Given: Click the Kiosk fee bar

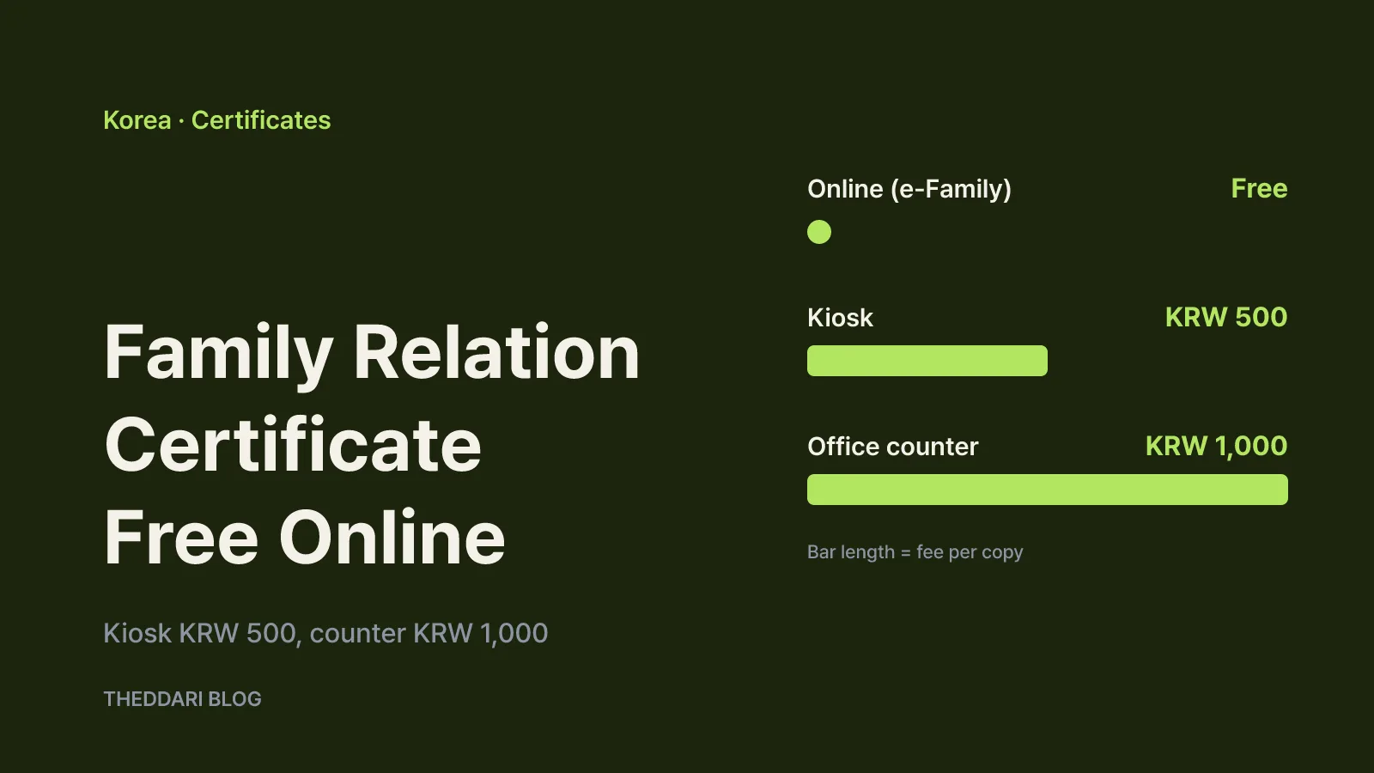Looking at the screenshot, I should tap(927, 361).
